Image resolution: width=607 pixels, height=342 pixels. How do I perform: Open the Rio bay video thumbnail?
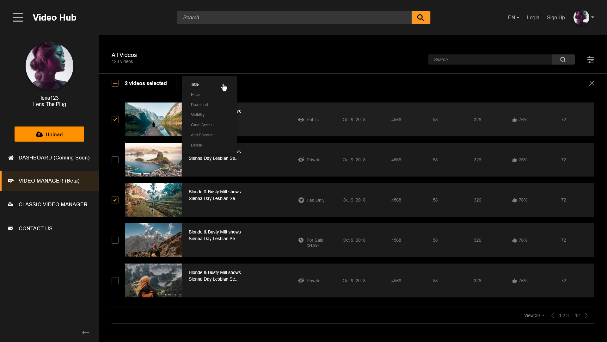click(153, 159)
